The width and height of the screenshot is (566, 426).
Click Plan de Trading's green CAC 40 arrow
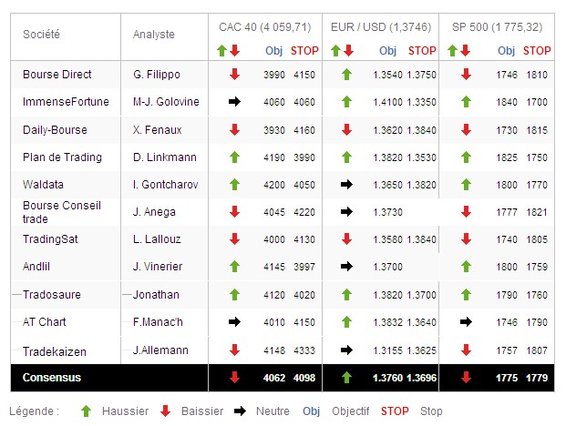234,157
